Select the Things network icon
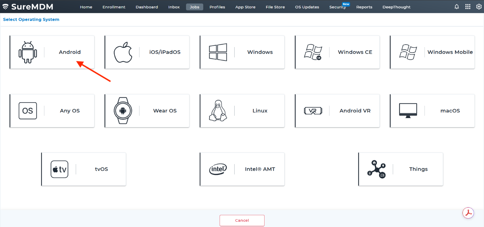The image size is (484, 227). tap(376, 169)
